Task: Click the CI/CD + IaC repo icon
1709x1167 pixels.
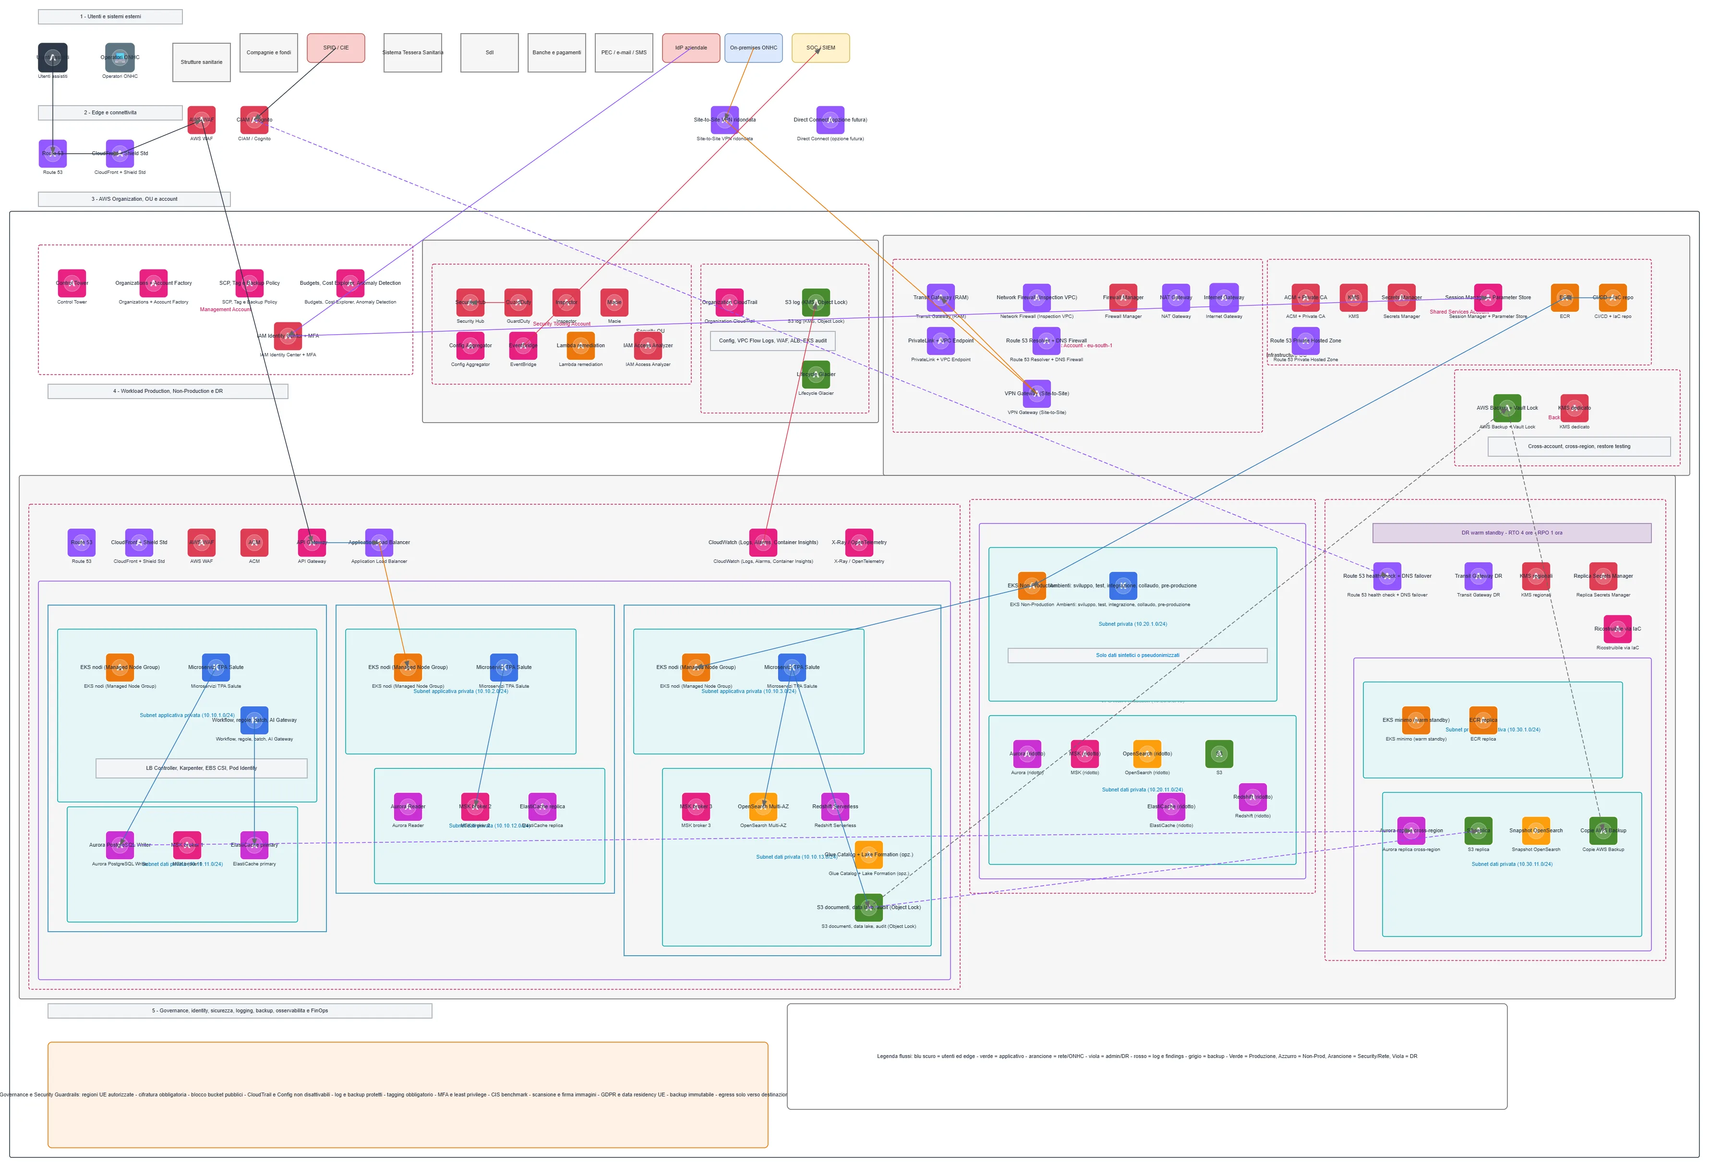Action: coord(1613,298)
